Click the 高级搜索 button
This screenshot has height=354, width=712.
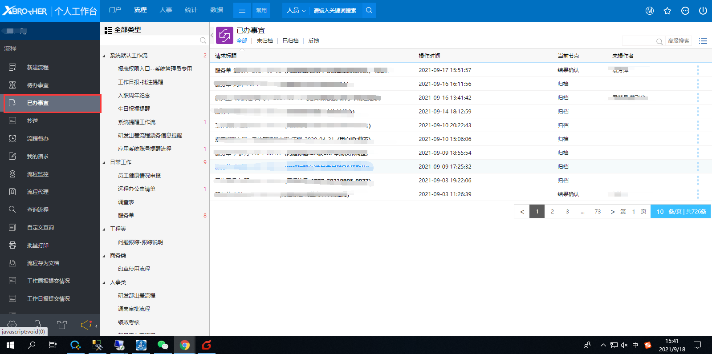tap(678, 41)
